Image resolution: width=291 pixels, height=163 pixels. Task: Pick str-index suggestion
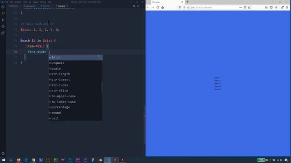[75, 85]
